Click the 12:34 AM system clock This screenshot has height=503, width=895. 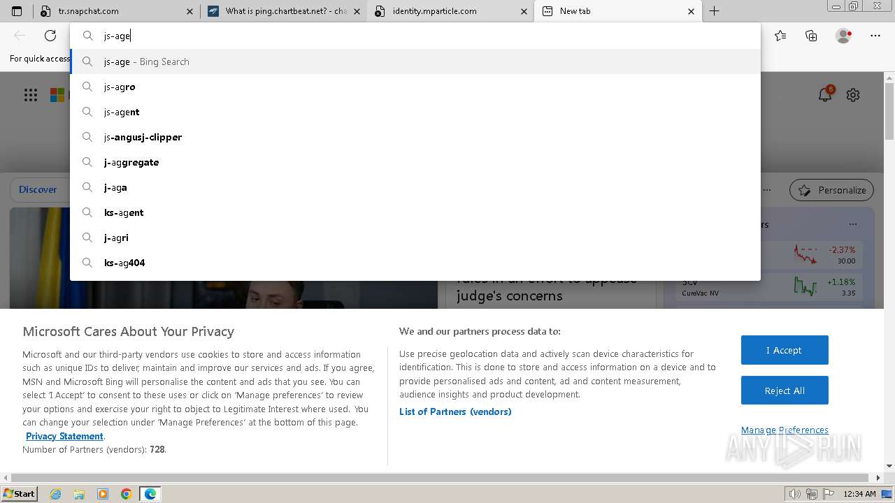tap(859, 494)
